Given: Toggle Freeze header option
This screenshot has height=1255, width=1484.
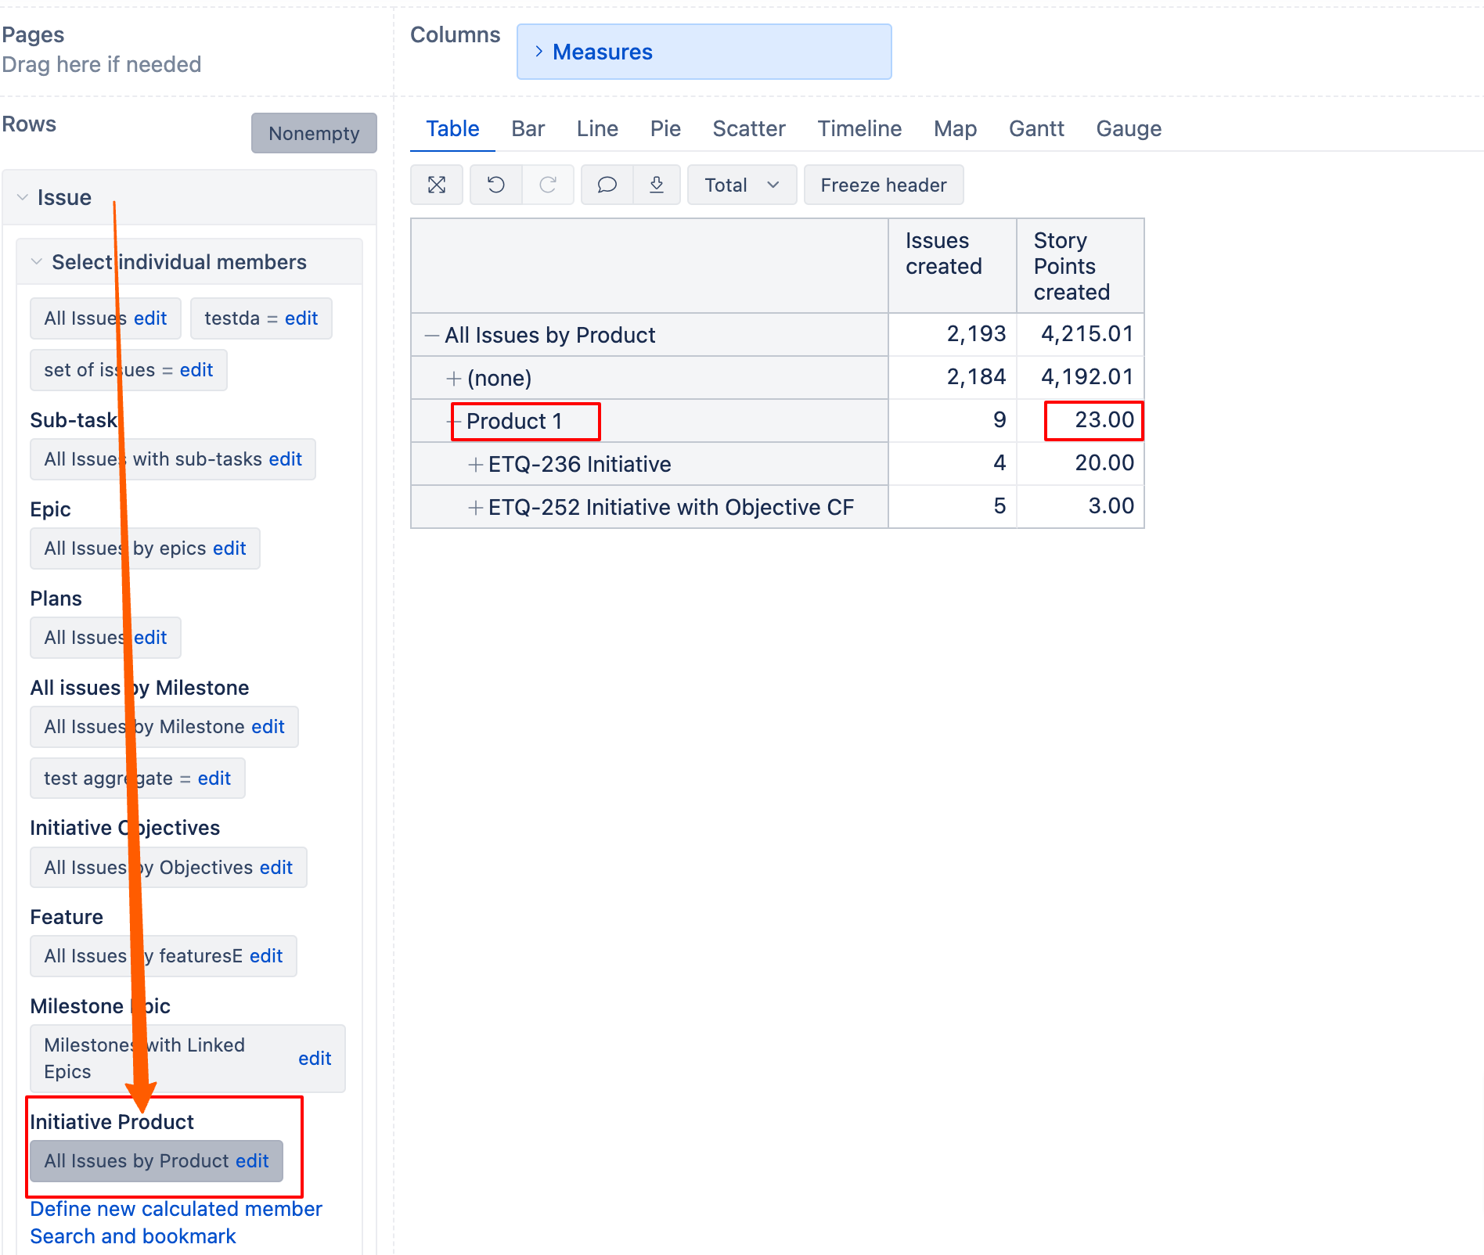Looking at the screenshot, I should tap(883, 185).
